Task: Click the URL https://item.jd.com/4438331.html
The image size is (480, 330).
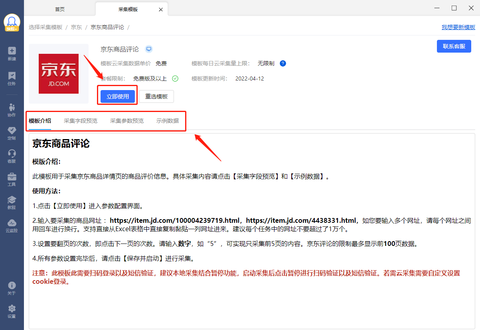Action: coord(301,220)
